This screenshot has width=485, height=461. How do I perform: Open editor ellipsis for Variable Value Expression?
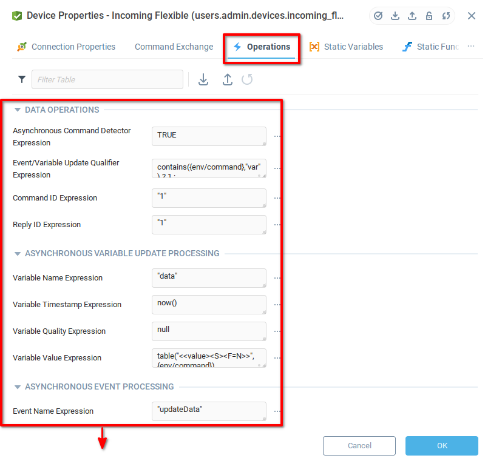[277, 358]
